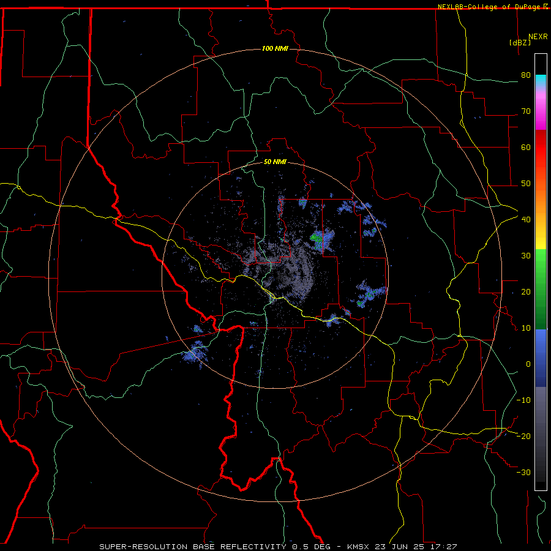
Task: Click the -20 value on dBZ scale
Action: (523, 436)
